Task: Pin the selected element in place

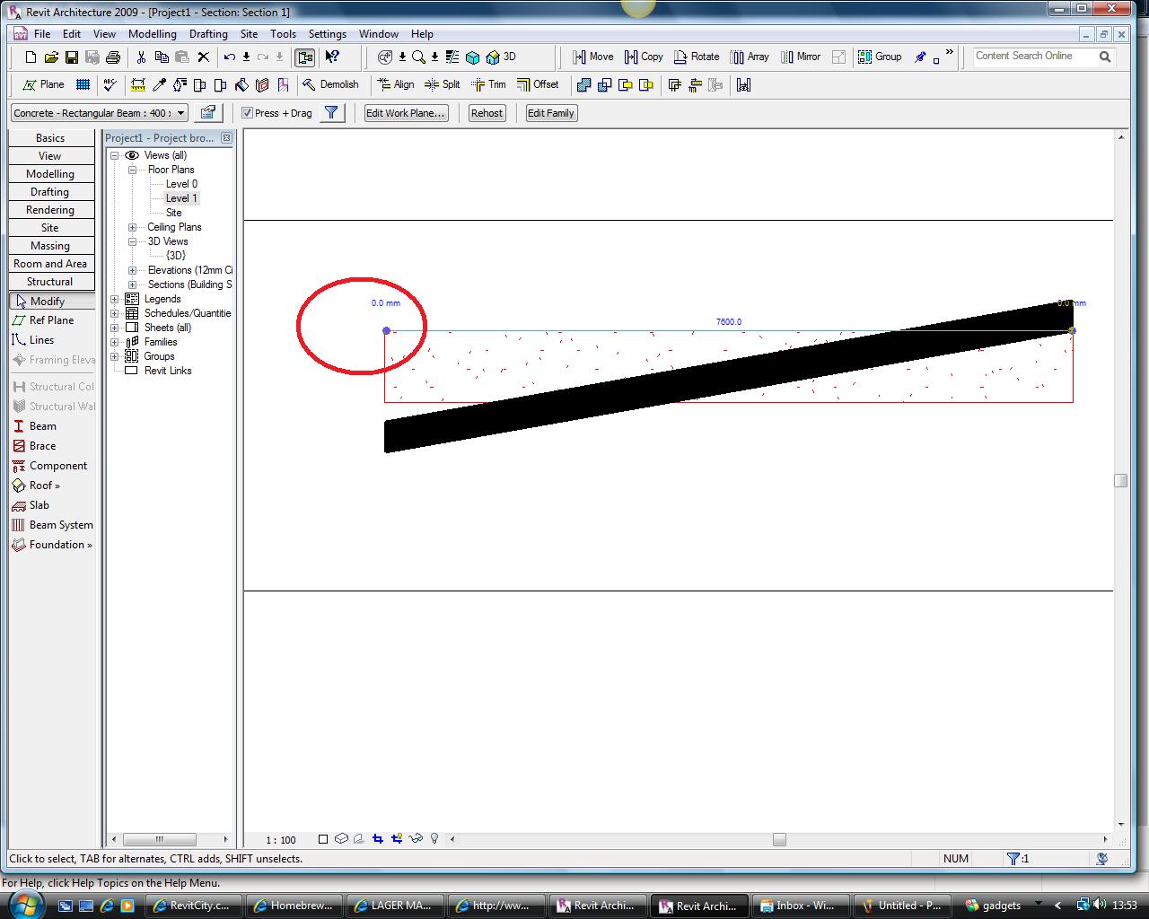Action: pyautogui.click(x=920, y=57)
